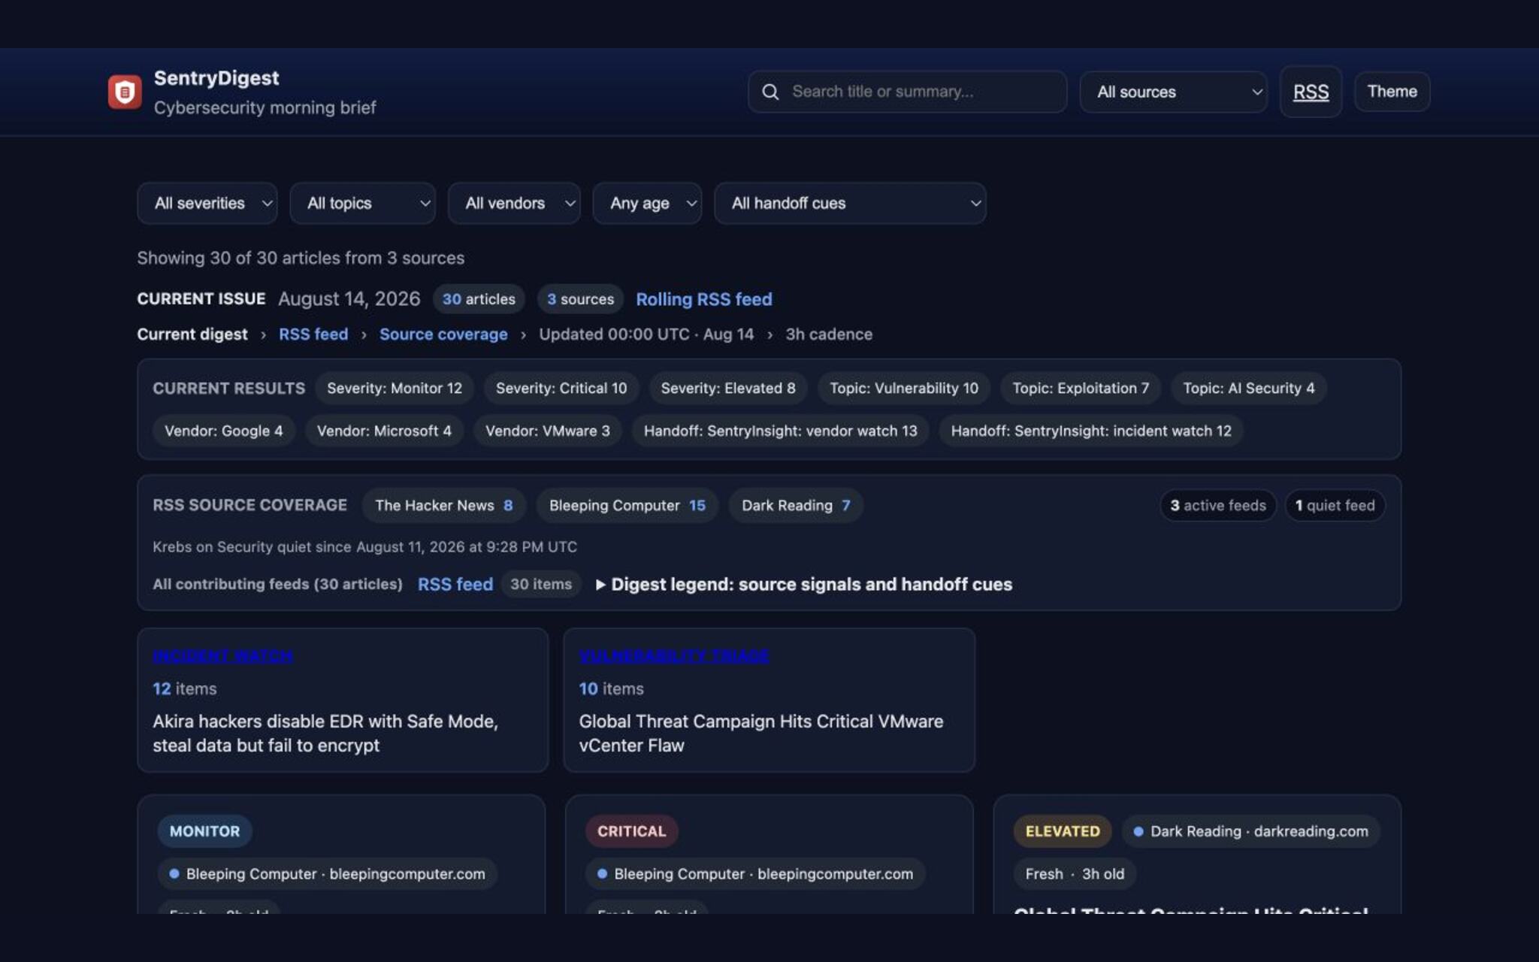Viewport: 1539px width, 962px height.
Task: Click the 3 active feeds badge
Action: coord(1218,506)
